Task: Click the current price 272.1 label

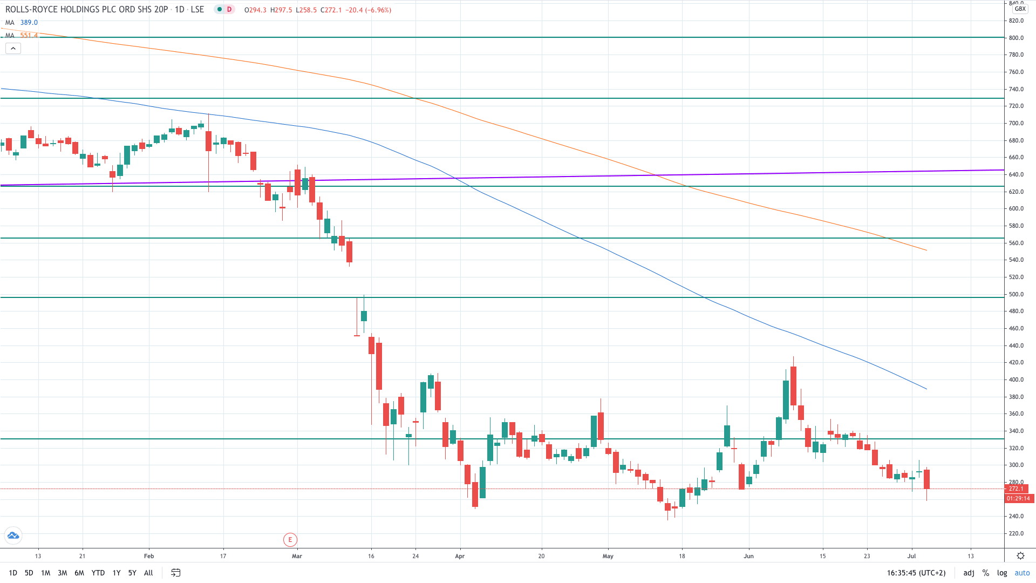Action: click(1017, 489)
